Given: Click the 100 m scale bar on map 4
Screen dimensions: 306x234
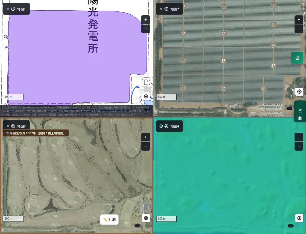Looking at the screenshot, I should coord(166,219).
